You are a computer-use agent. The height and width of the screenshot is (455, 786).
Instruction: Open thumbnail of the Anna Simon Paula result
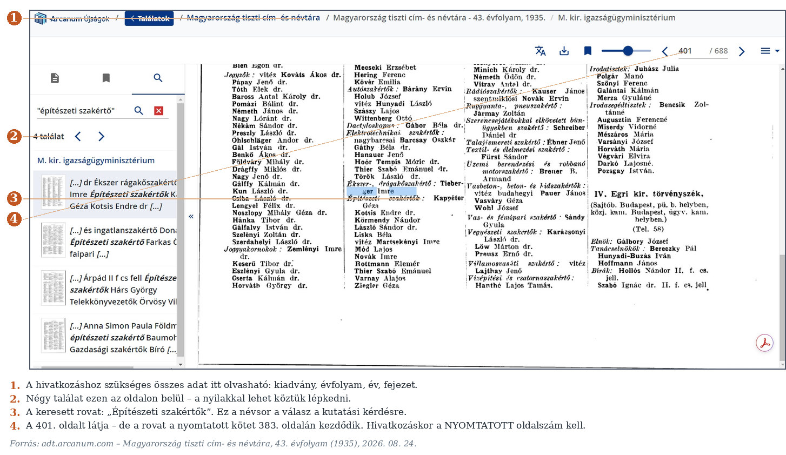pos(53,335)
